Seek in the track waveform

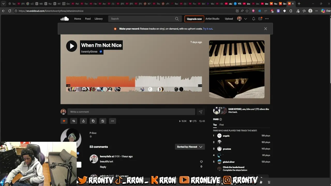click(x=134, y=84)
